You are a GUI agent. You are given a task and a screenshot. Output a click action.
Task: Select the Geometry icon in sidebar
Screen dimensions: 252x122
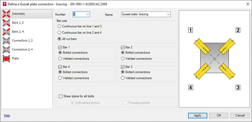(6, 14)
